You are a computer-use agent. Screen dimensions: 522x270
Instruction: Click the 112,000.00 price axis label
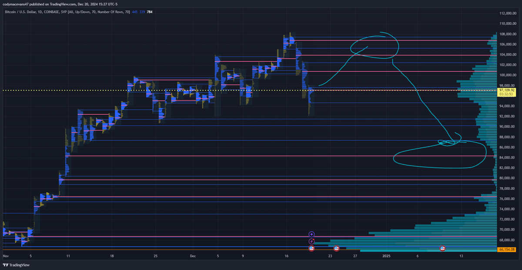coord(507,13)
